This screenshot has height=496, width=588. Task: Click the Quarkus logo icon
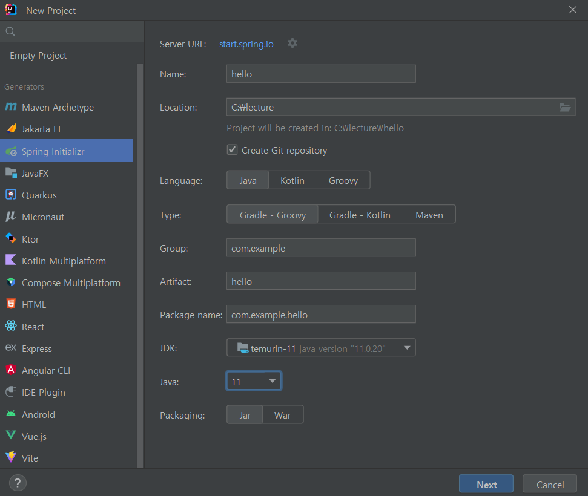click(x=11, y=194)
